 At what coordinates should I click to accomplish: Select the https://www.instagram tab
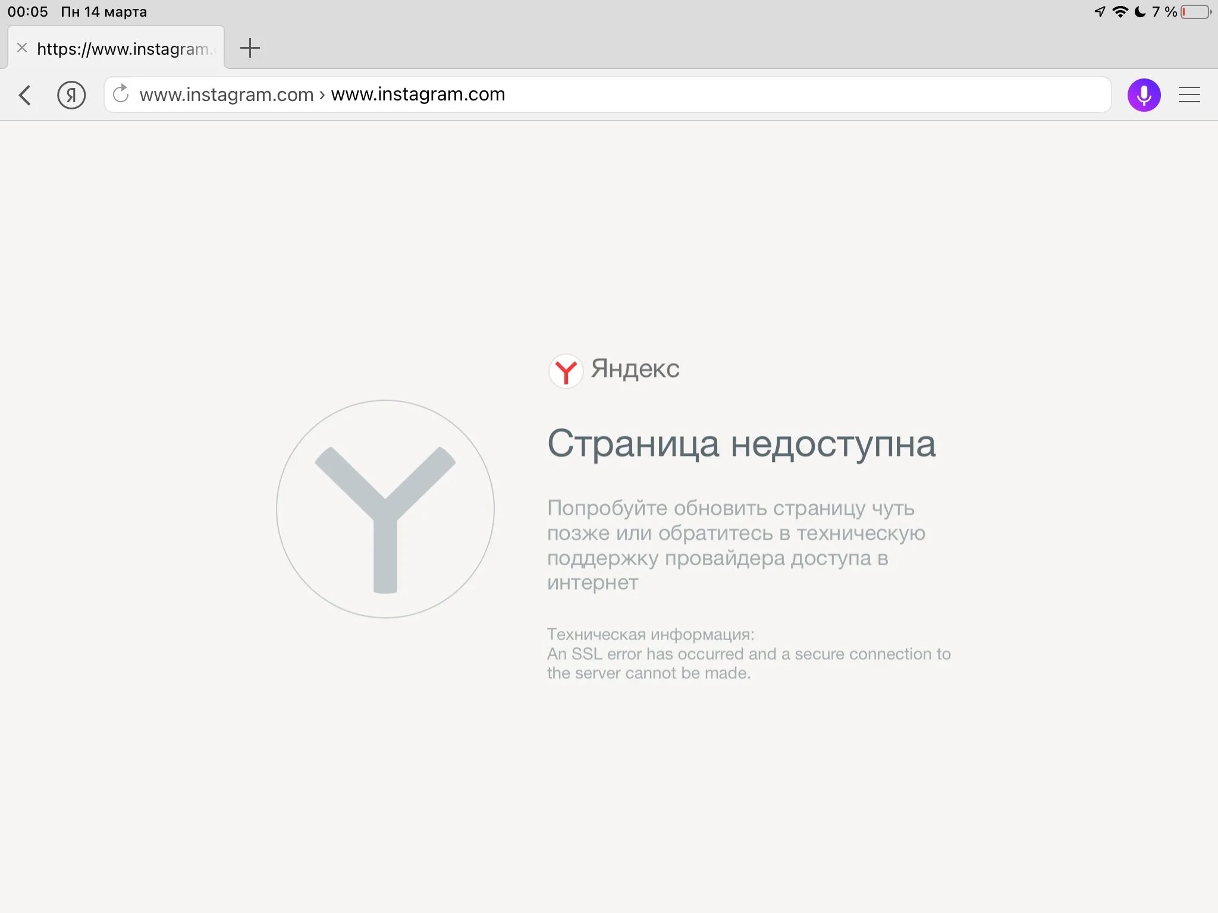pyautogui.click(x=123, y=49)
